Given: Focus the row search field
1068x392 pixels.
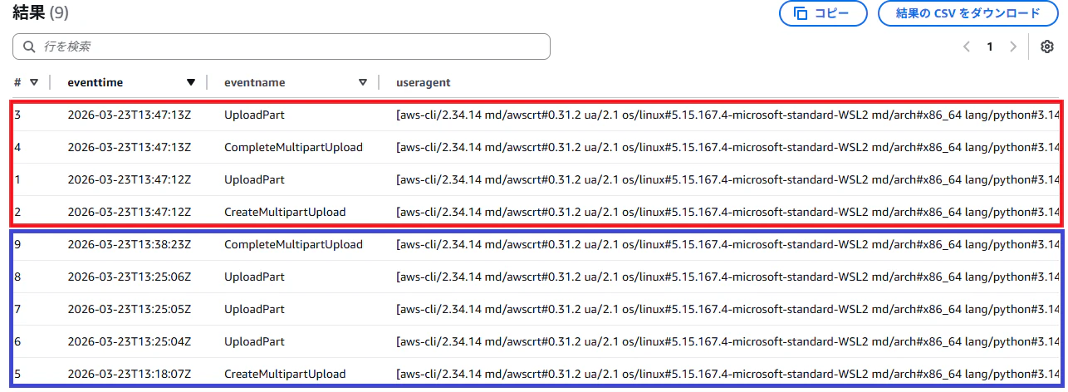Looking at the screenshot, I should click(282, 47).
